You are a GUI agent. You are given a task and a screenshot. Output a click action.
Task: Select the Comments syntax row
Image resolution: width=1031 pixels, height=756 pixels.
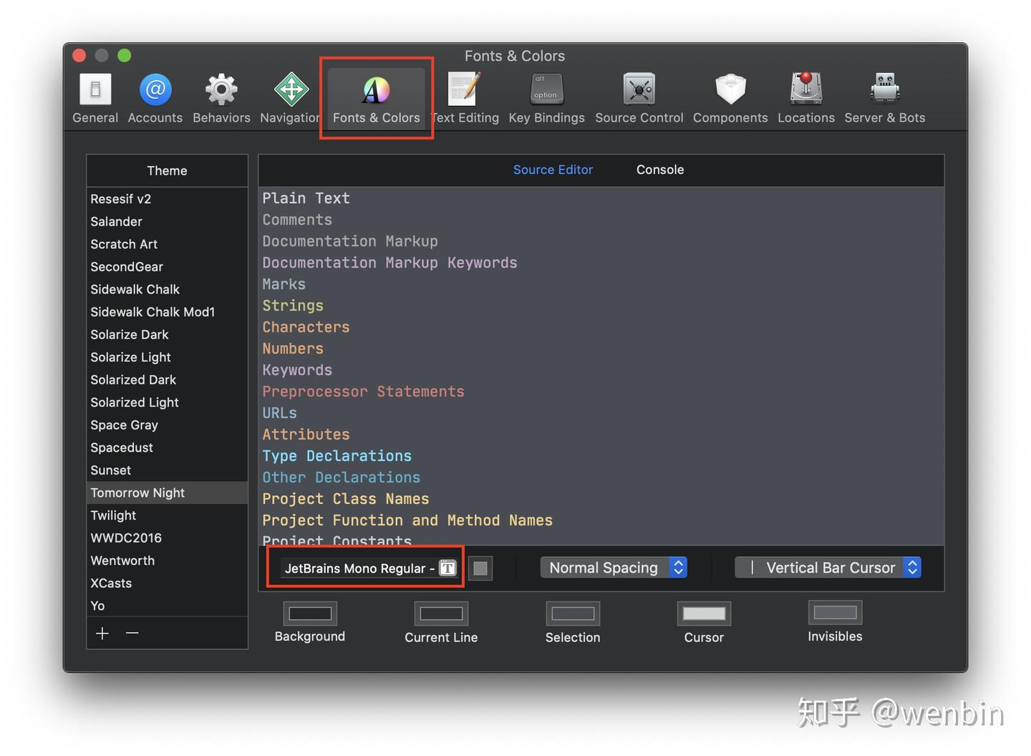[x=601, y=220]
